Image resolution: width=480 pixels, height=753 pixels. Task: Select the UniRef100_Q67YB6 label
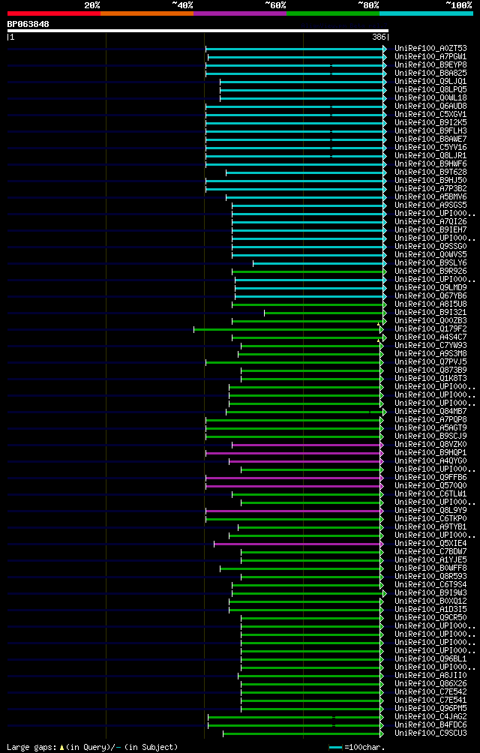[430, 295]
